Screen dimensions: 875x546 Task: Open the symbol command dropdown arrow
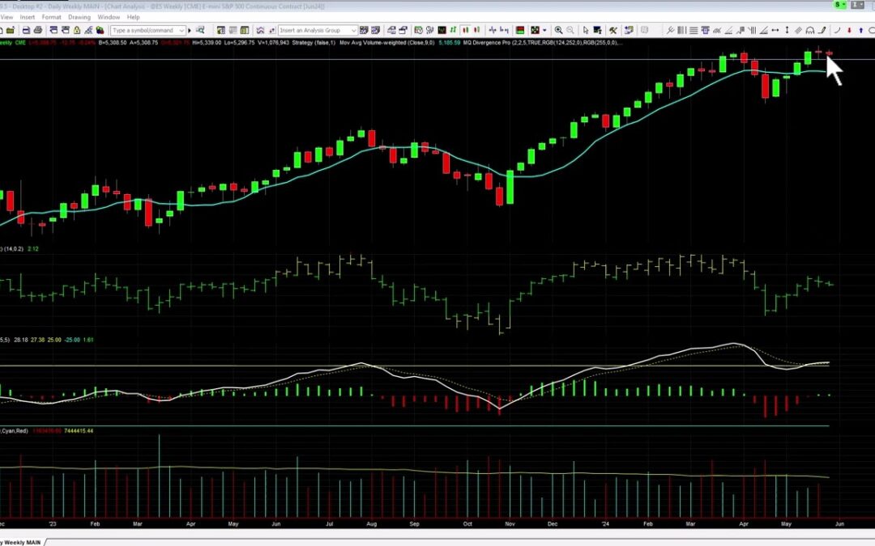(182, 29)
